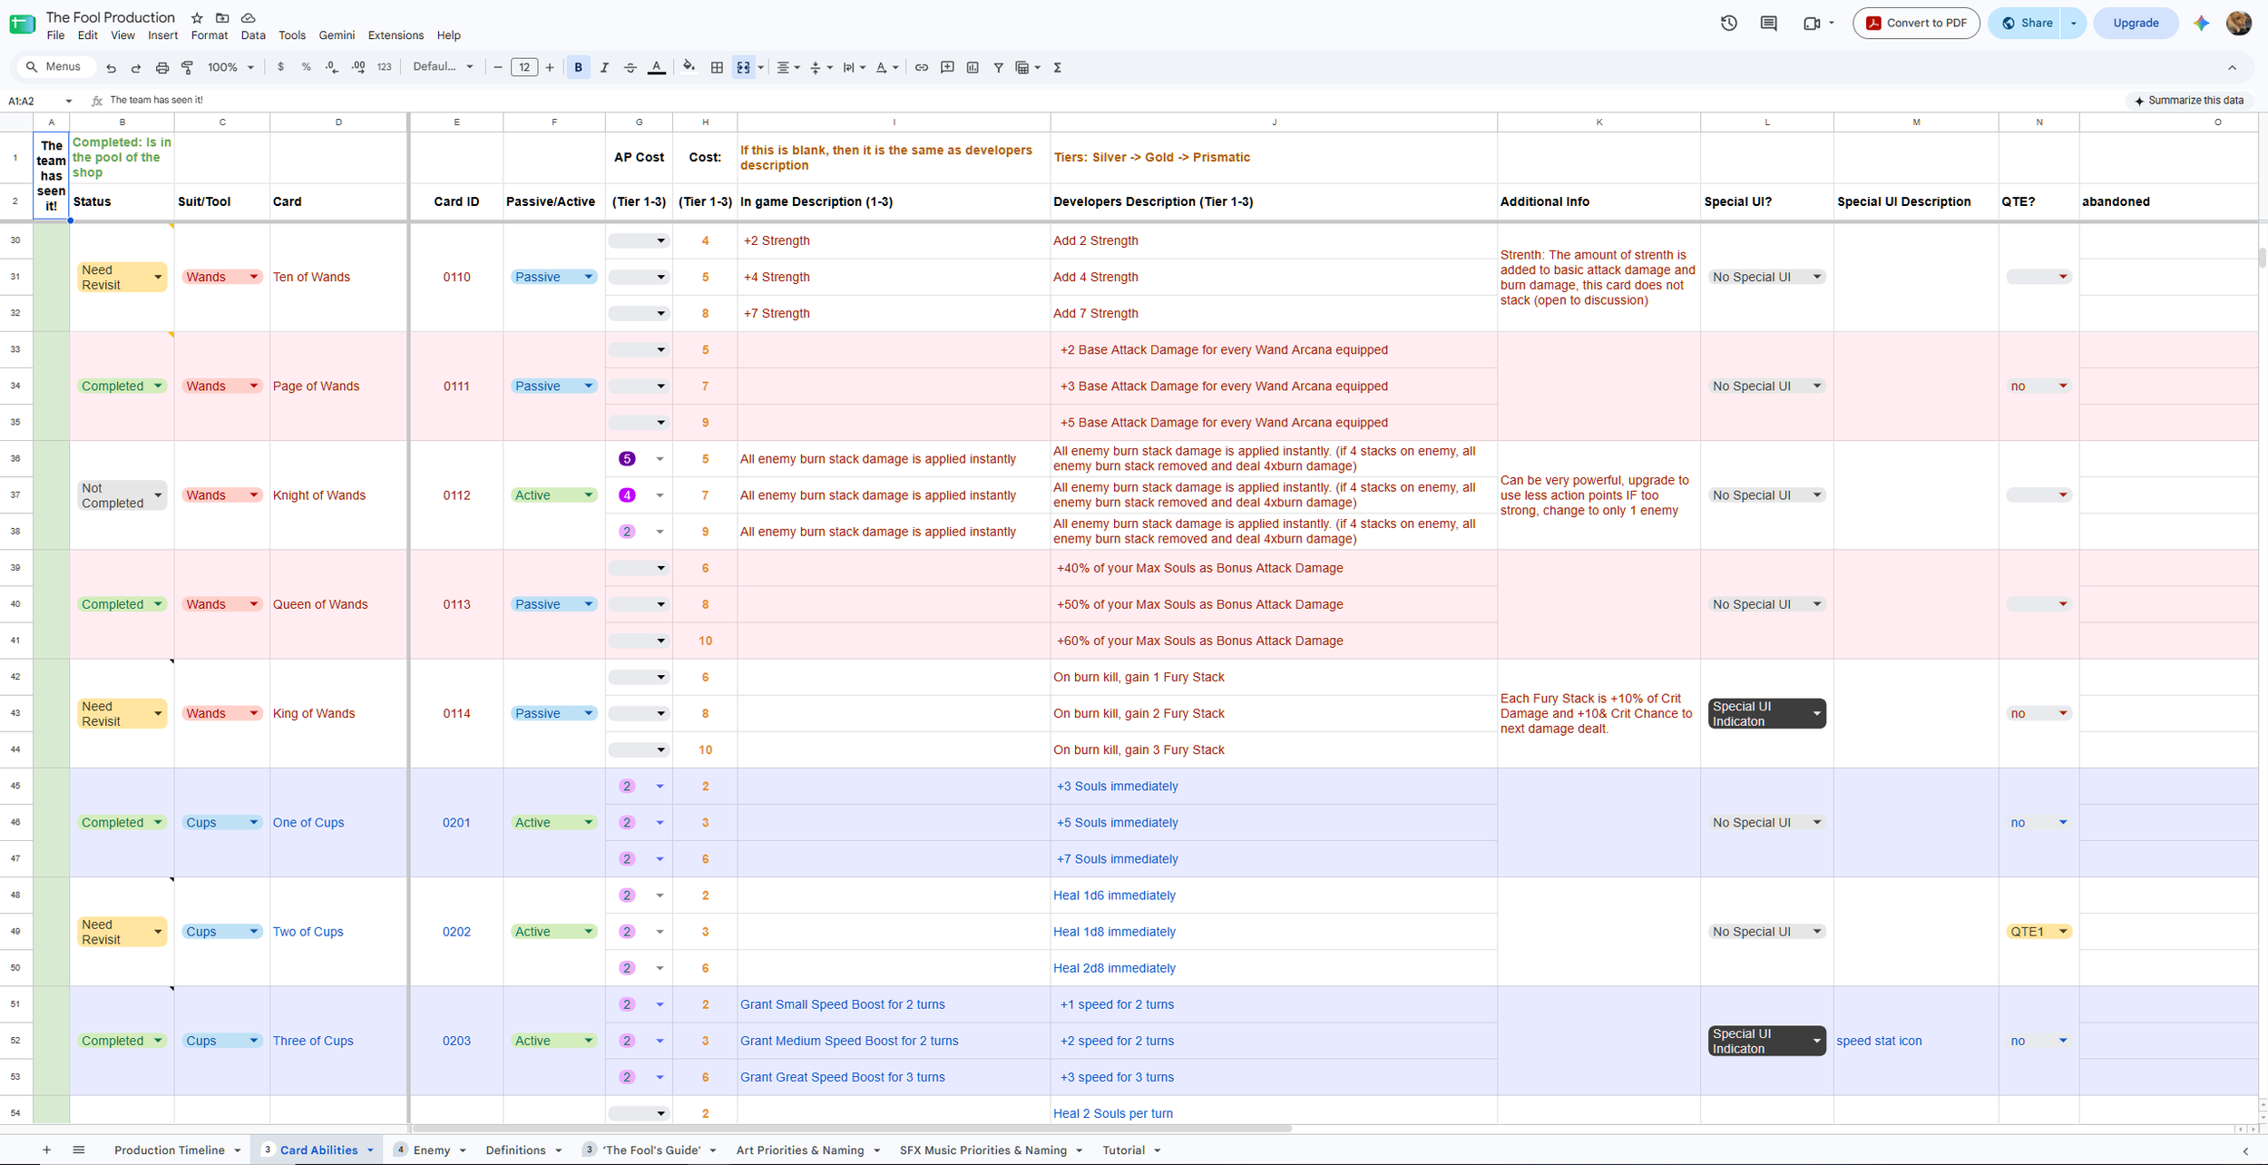Click Convert to PDF button

1916,23
